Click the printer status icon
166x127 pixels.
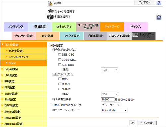[x=50, y=17]
